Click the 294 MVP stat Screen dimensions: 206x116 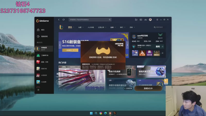click(x=159, y=41)
